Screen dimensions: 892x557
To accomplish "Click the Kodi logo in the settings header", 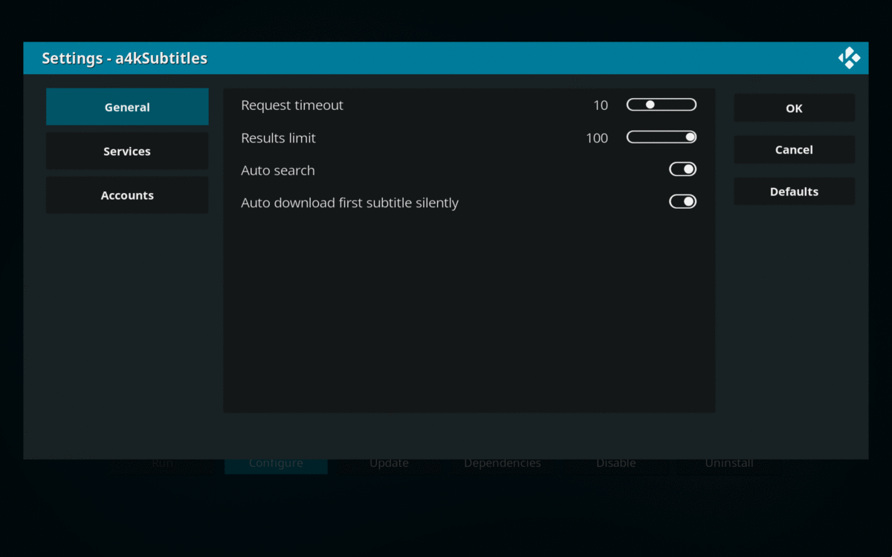I will click(849, 58).
